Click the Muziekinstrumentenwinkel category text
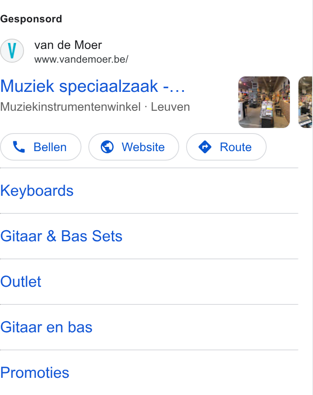Viewport: 313px width, 395px height. [x=70, y=107]
